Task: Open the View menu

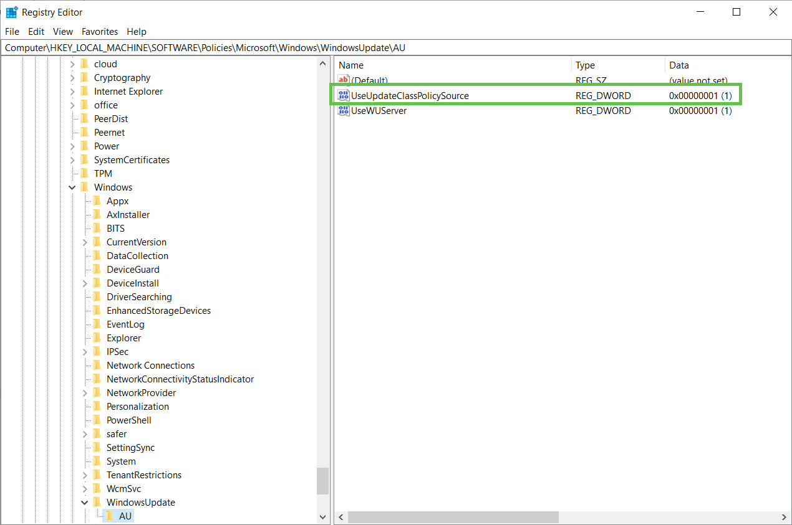Action: [63, 31]
